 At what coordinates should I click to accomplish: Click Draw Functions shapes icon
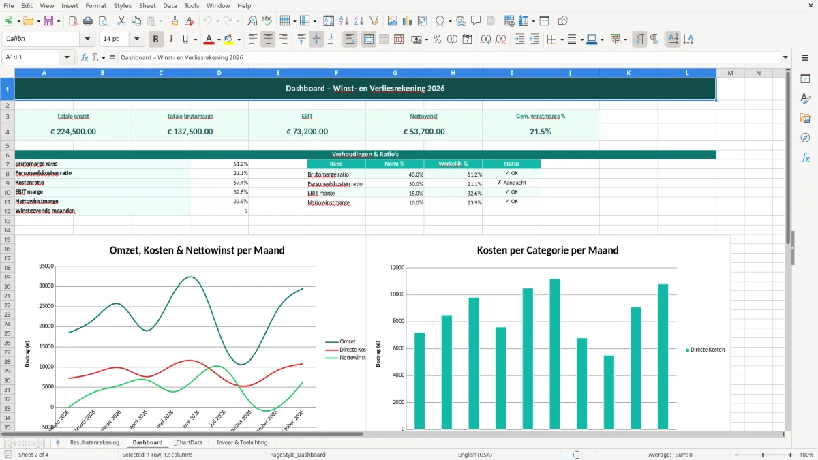563,21
